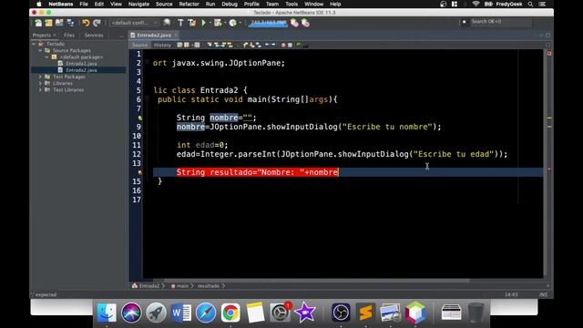Select Entrada2.java in the project tree
583x328 pixels.
81,70
